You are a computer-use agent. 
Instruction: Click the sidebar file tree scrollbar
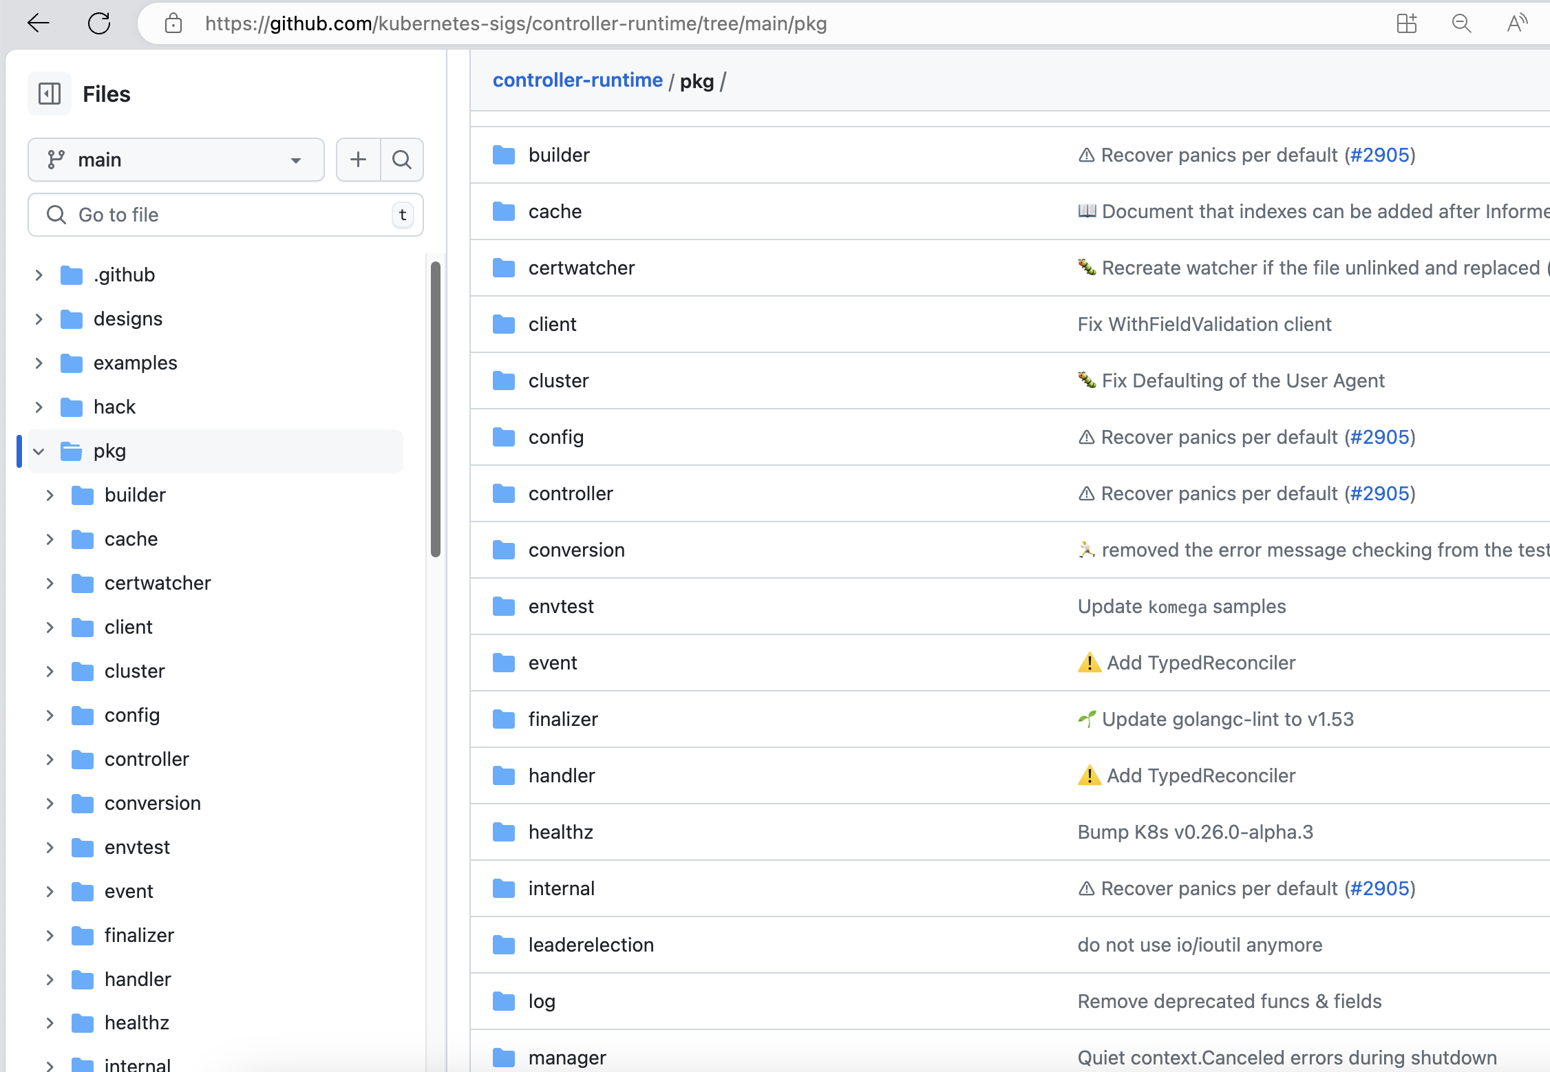pos(435,409)
